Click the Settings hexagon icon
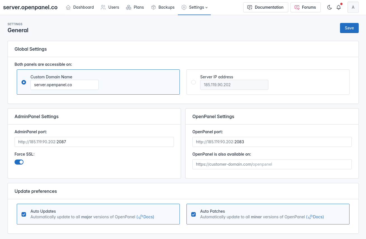The width and height of the screenshot is (366, 239). (184, 7)
